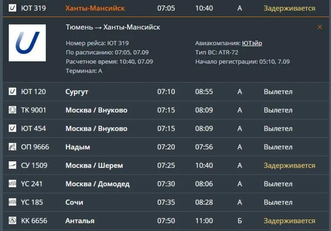
Task: Select the Москва / Домодед flight row
Action: [165, 184]
